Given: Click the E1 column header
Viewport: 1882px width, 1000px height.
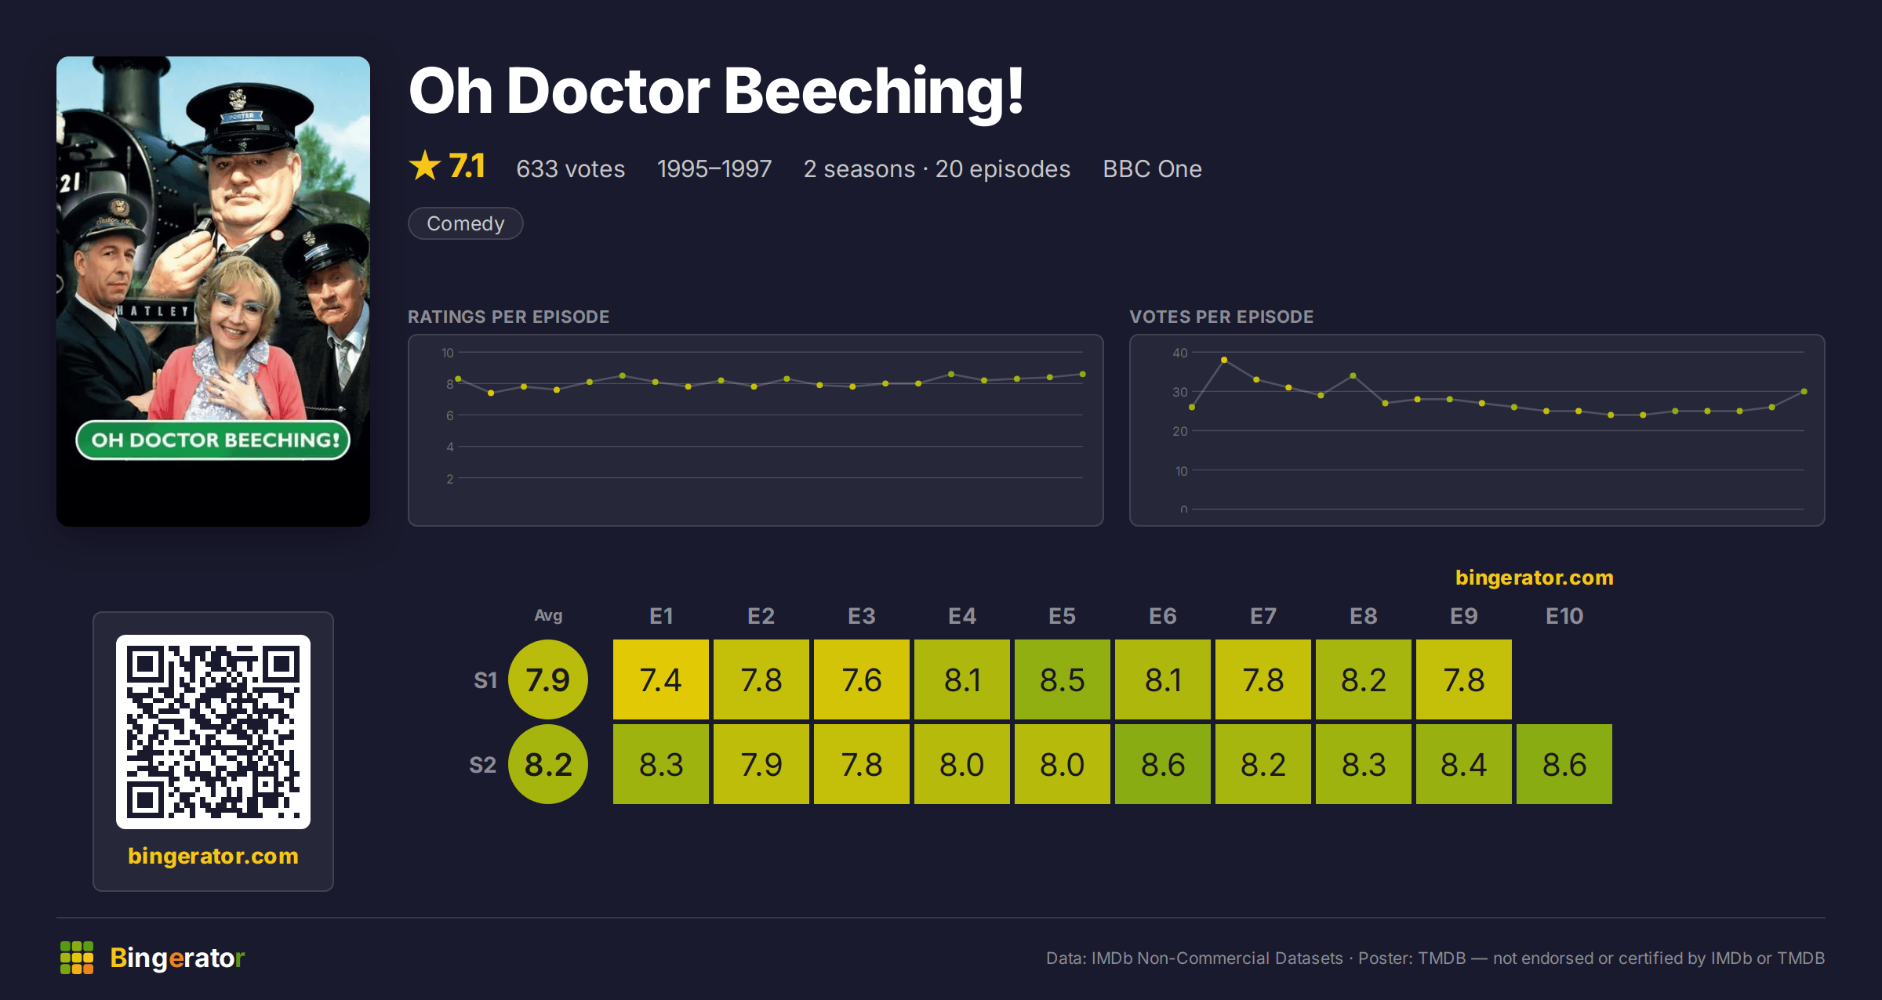Looking at the screenshot, I should 661,616.
